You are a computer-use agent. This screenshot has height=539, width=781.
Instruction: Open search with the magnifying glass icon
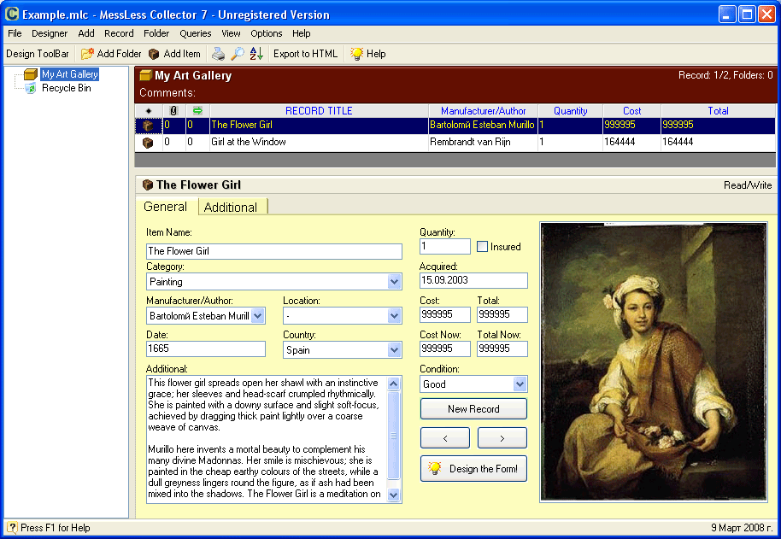pos(238,54)
